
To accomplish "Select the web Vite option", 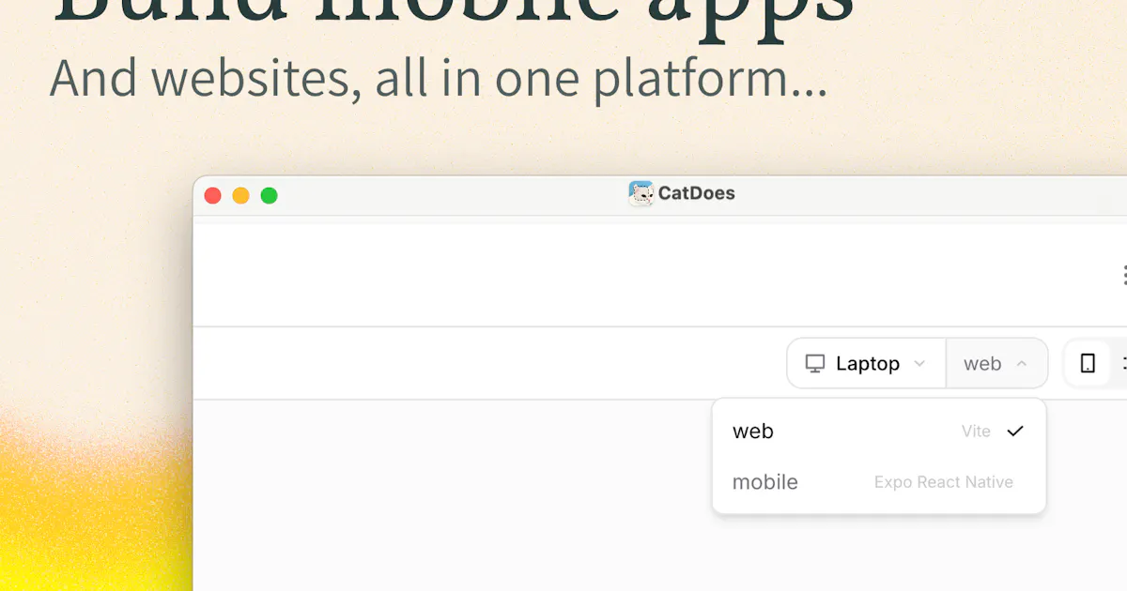I will tap(878, 432).
